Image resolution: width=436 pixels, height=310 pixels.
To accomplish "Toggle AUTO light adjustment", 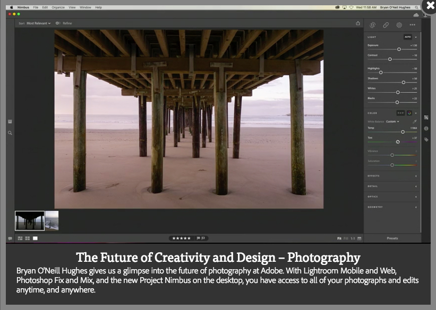I will (408, 37).
